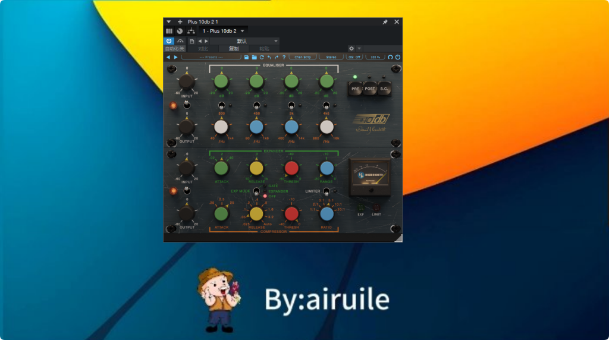The height and width of the screenshot is (340, 609).
Task: Click the EXP meter mode button
Action: 361,208
